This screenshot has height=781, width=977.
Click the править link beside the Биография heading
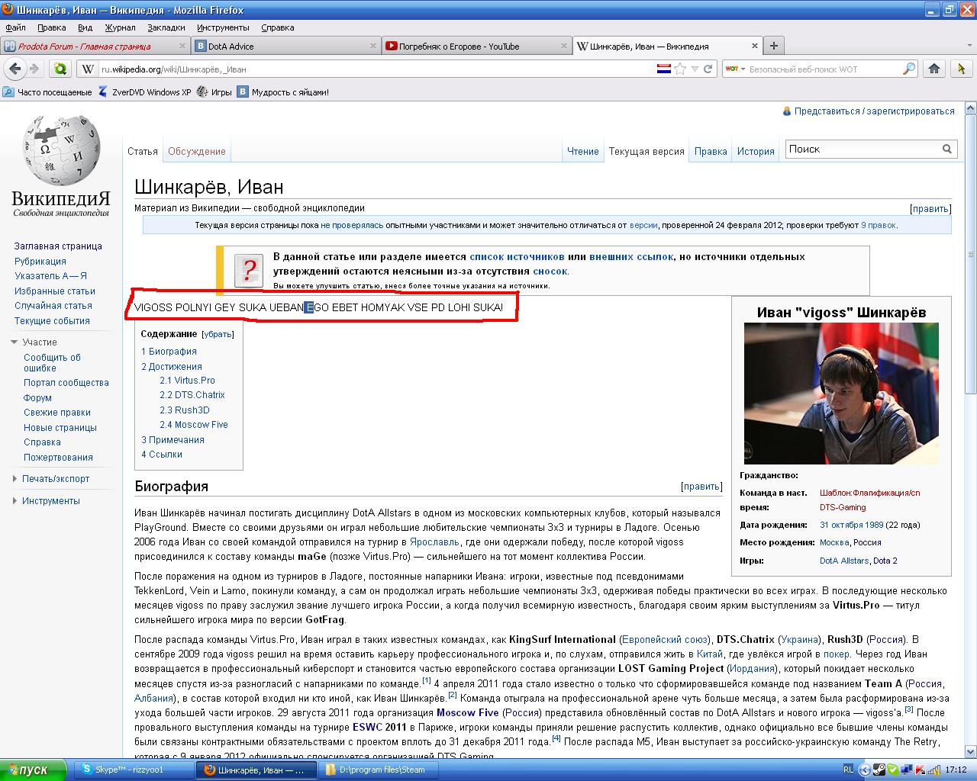pyautogui.click(x=701, y=486)
